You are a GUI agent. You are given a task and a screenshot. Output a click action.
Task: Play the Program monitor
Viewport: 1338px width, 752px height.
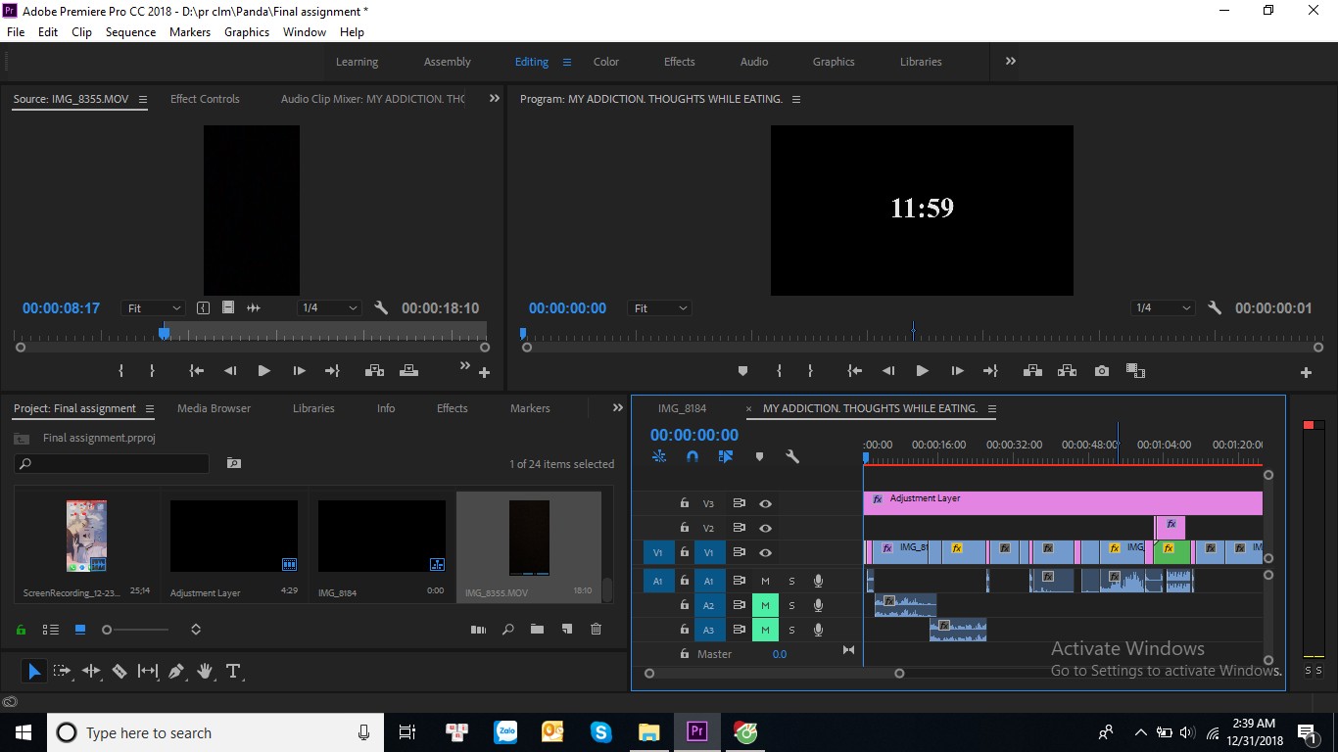[922, 371]
